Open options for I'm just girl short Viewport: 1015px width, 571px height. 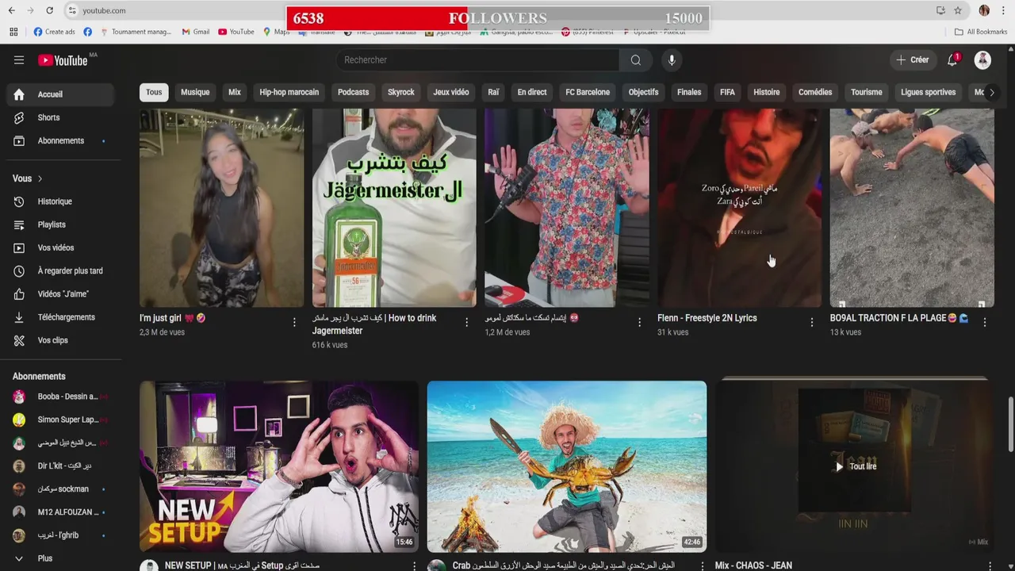click(294, 322)
